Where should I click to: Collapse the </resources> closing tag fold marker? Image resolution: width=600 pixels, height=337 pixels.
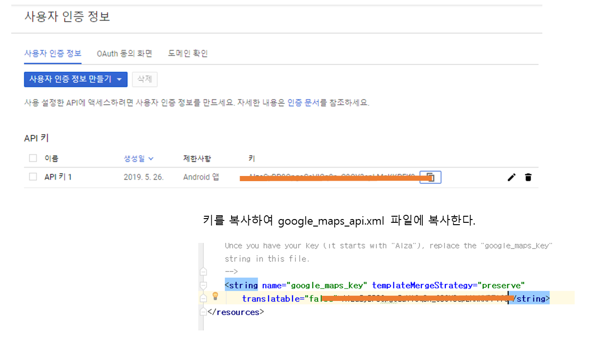[x=203, y=312]
